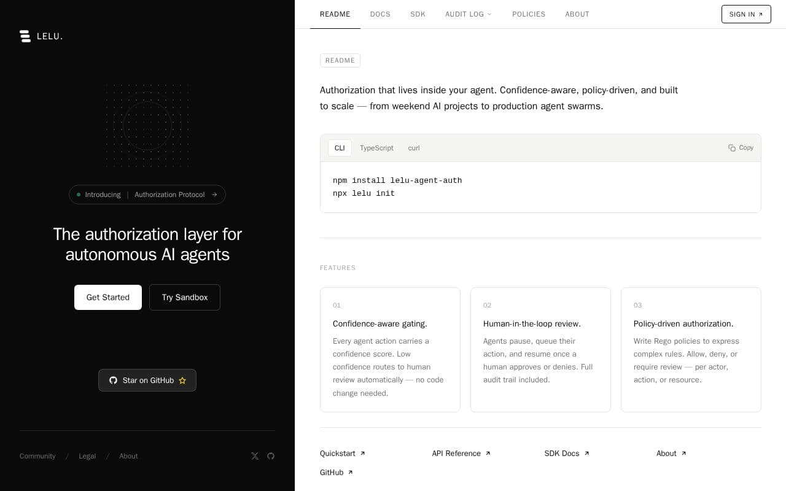Screen dimensions: 786x491
Task: Open the Quickstart link
Action: [x=343, y=454]
